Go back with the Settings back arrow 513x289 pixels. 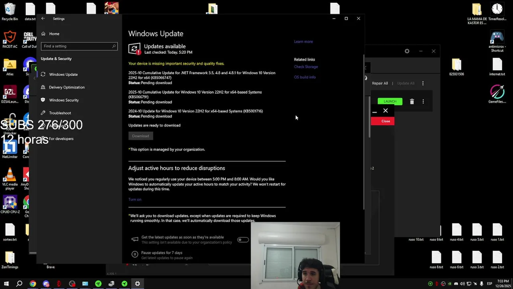click(x=43, y=18)
